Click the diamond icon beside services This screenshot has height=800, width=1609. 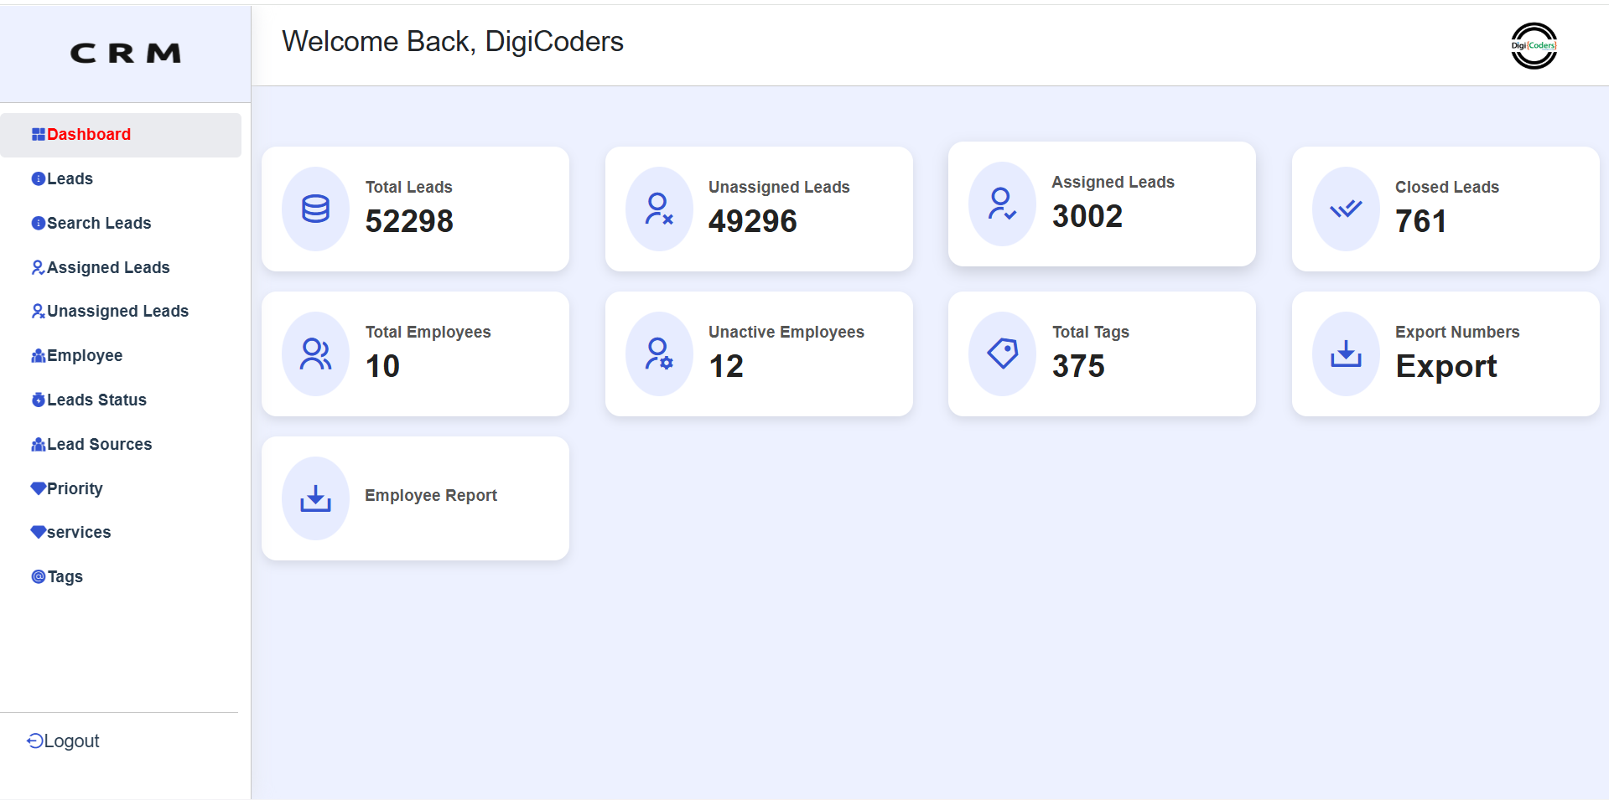(x=39, y=532)
